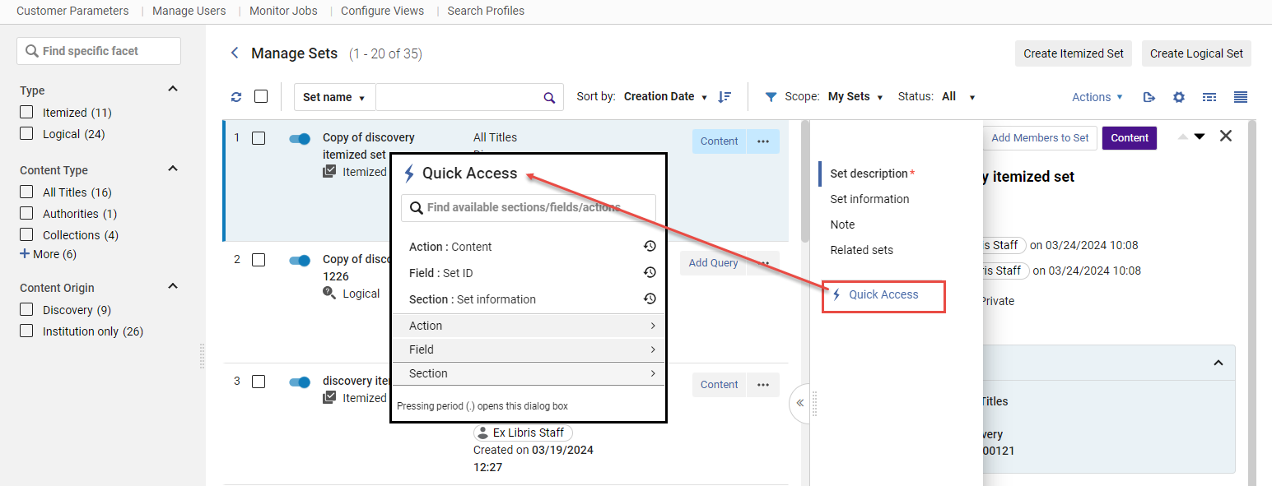Open Configure Views menu item
This screenshot has height=486, width=1272.
[382, 11]
